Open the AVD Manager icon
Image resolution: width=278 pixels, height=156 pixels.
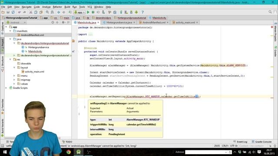coord(126,12)
